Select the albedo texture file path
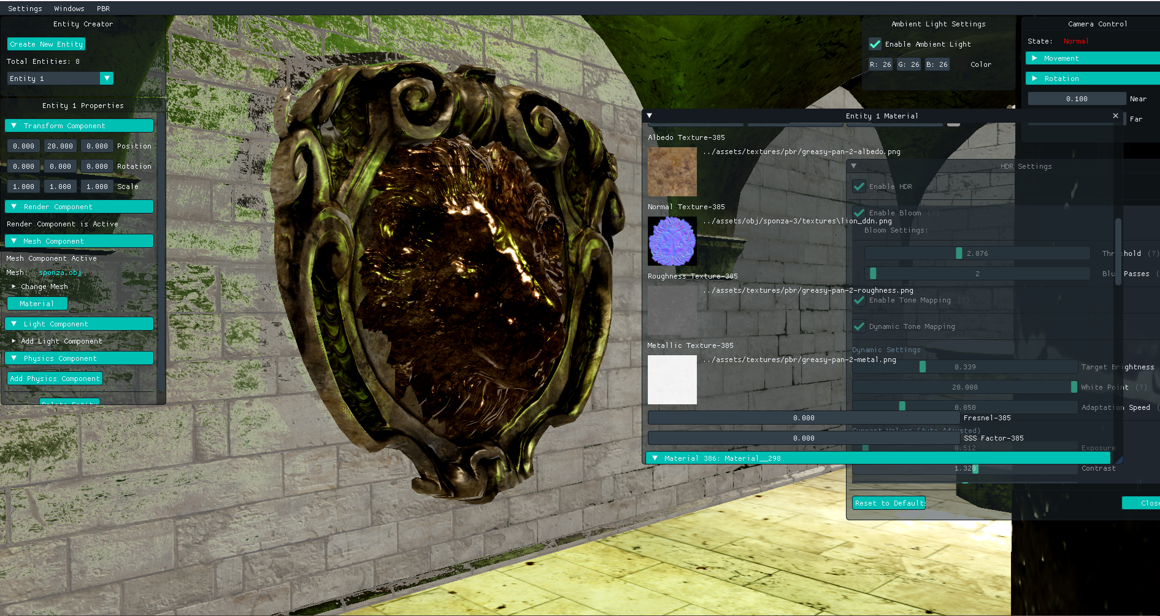The width and height of the screenshot is (1160, 616). [x=802, y=152]
